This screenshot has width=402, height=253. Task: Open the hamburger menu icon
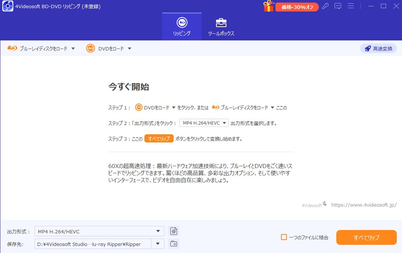[x=351, y=6]
